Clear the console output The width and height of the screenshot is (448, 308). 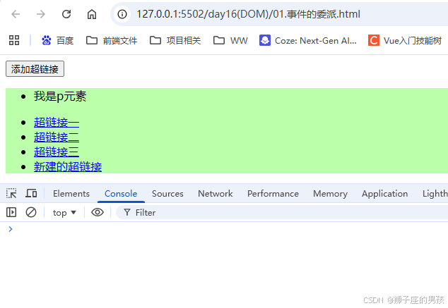point(31,212)
